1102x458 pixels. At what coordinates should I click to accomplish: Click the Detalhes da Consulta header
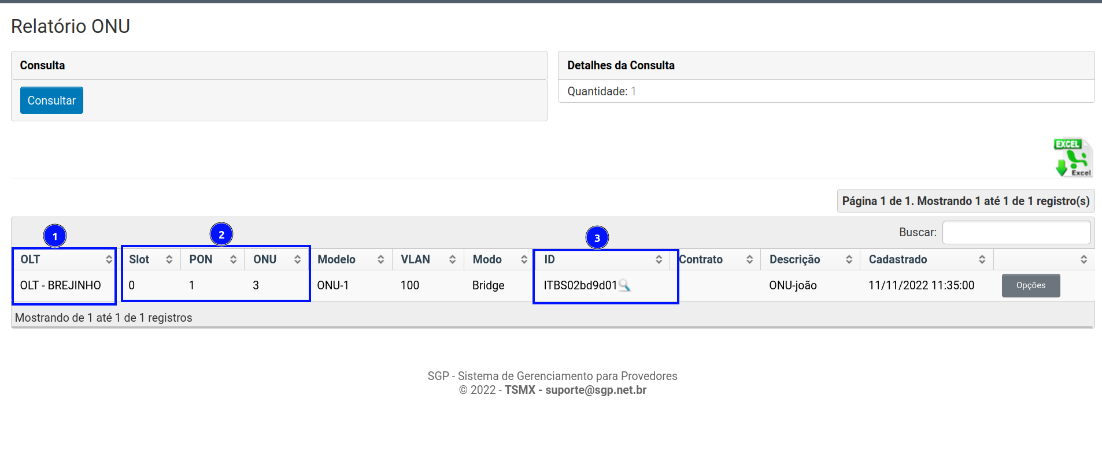(620, 65)
